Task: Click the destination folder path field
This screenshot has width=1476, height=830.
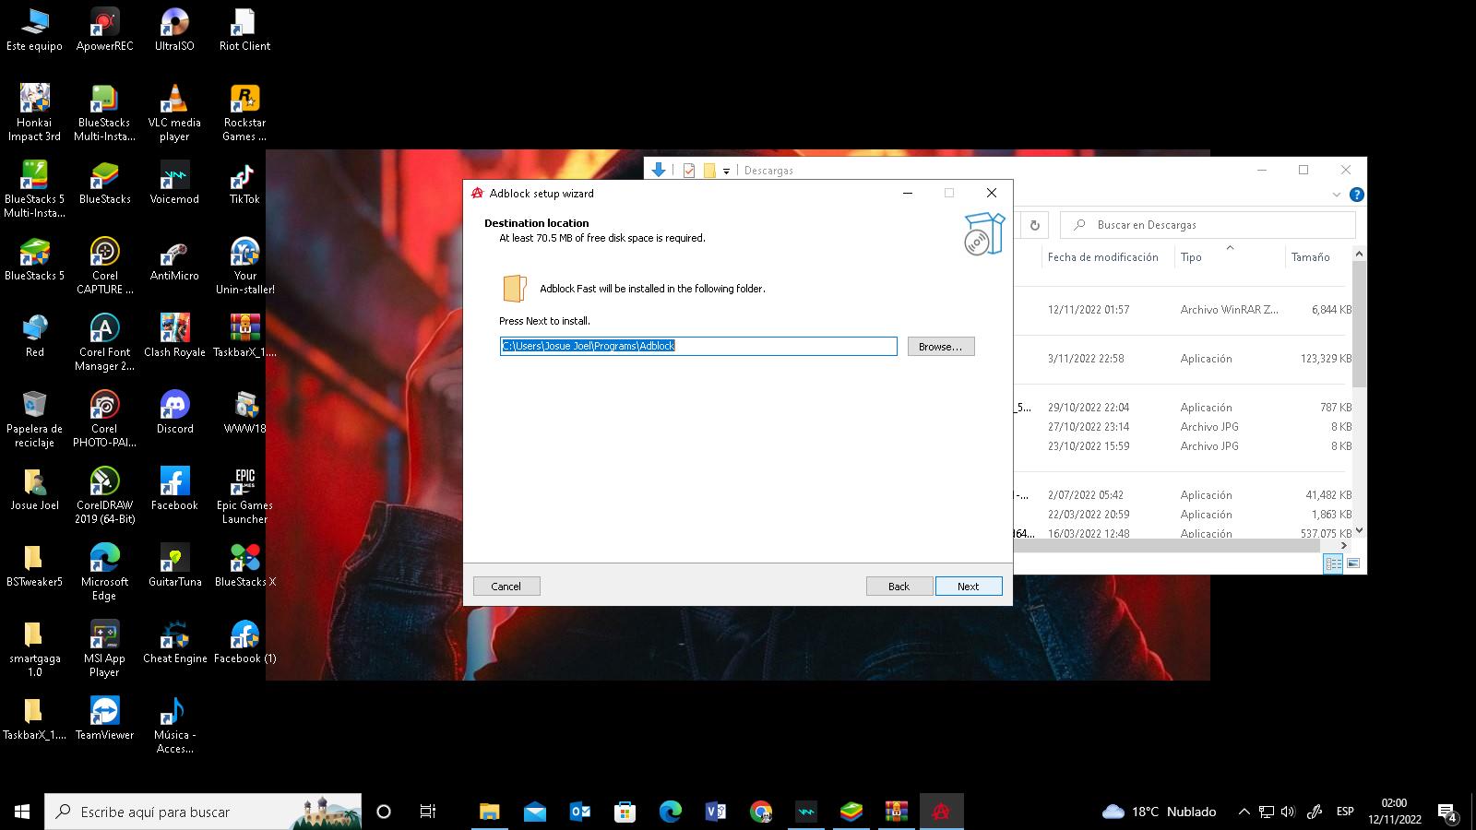Action: [697, 346]
